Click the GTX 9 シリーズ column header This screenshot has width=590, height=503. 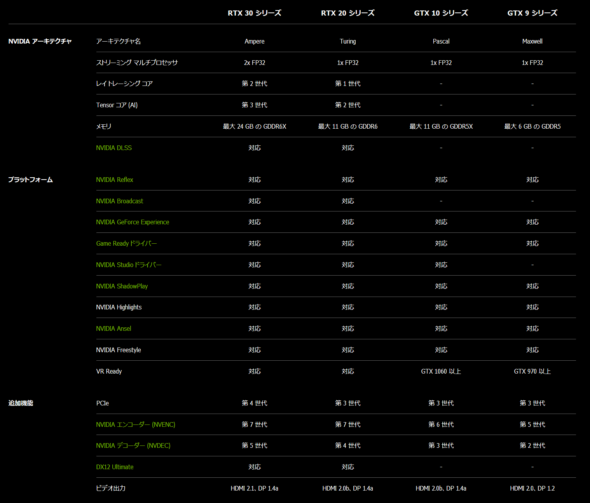click(x=532, y=13)
